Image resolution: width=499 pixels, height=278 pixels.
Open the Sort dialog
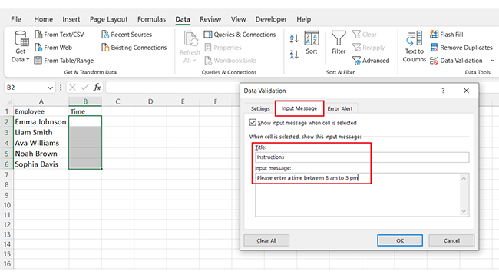click(x=312, y=43)
